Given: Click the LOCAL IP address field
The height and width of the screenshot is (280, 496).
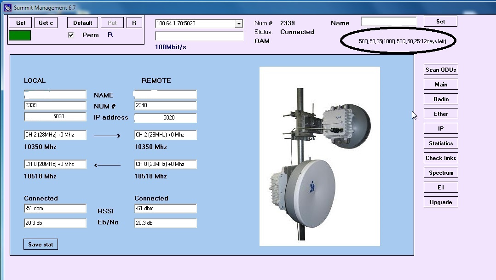Looking at the screenshot, I should click(x=55, y=117).
